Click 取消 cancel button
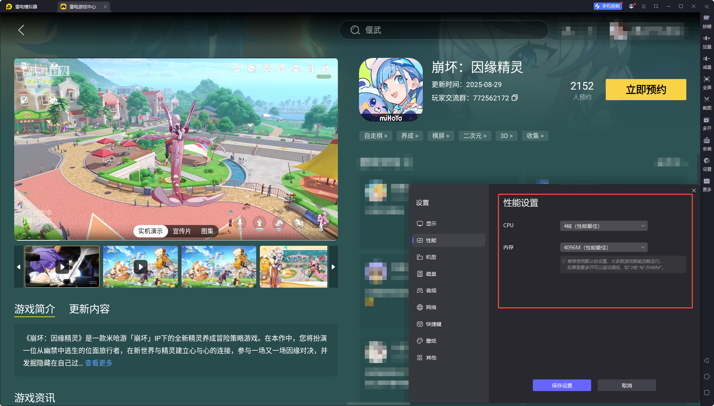This screenshot has width=714, height=406. point(627,385)
